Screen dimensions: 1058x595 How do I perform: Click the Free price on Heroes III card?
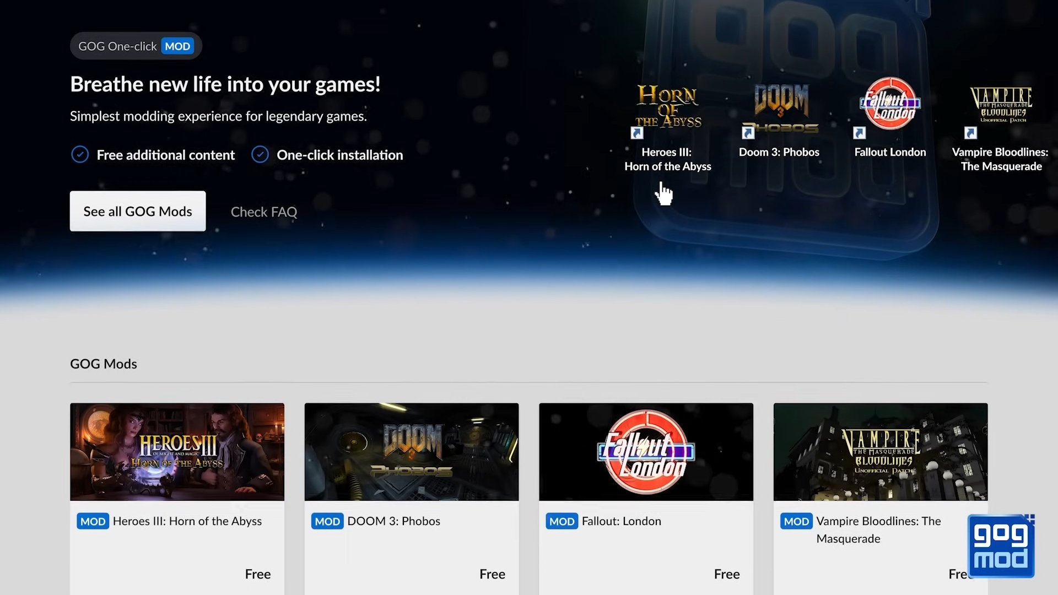(258, 574)
